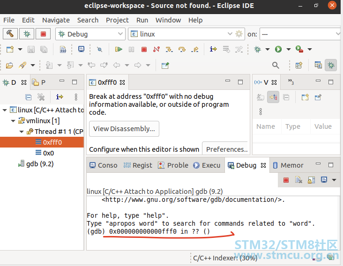Click the Open Perspective icon

(x=299, y=65)
